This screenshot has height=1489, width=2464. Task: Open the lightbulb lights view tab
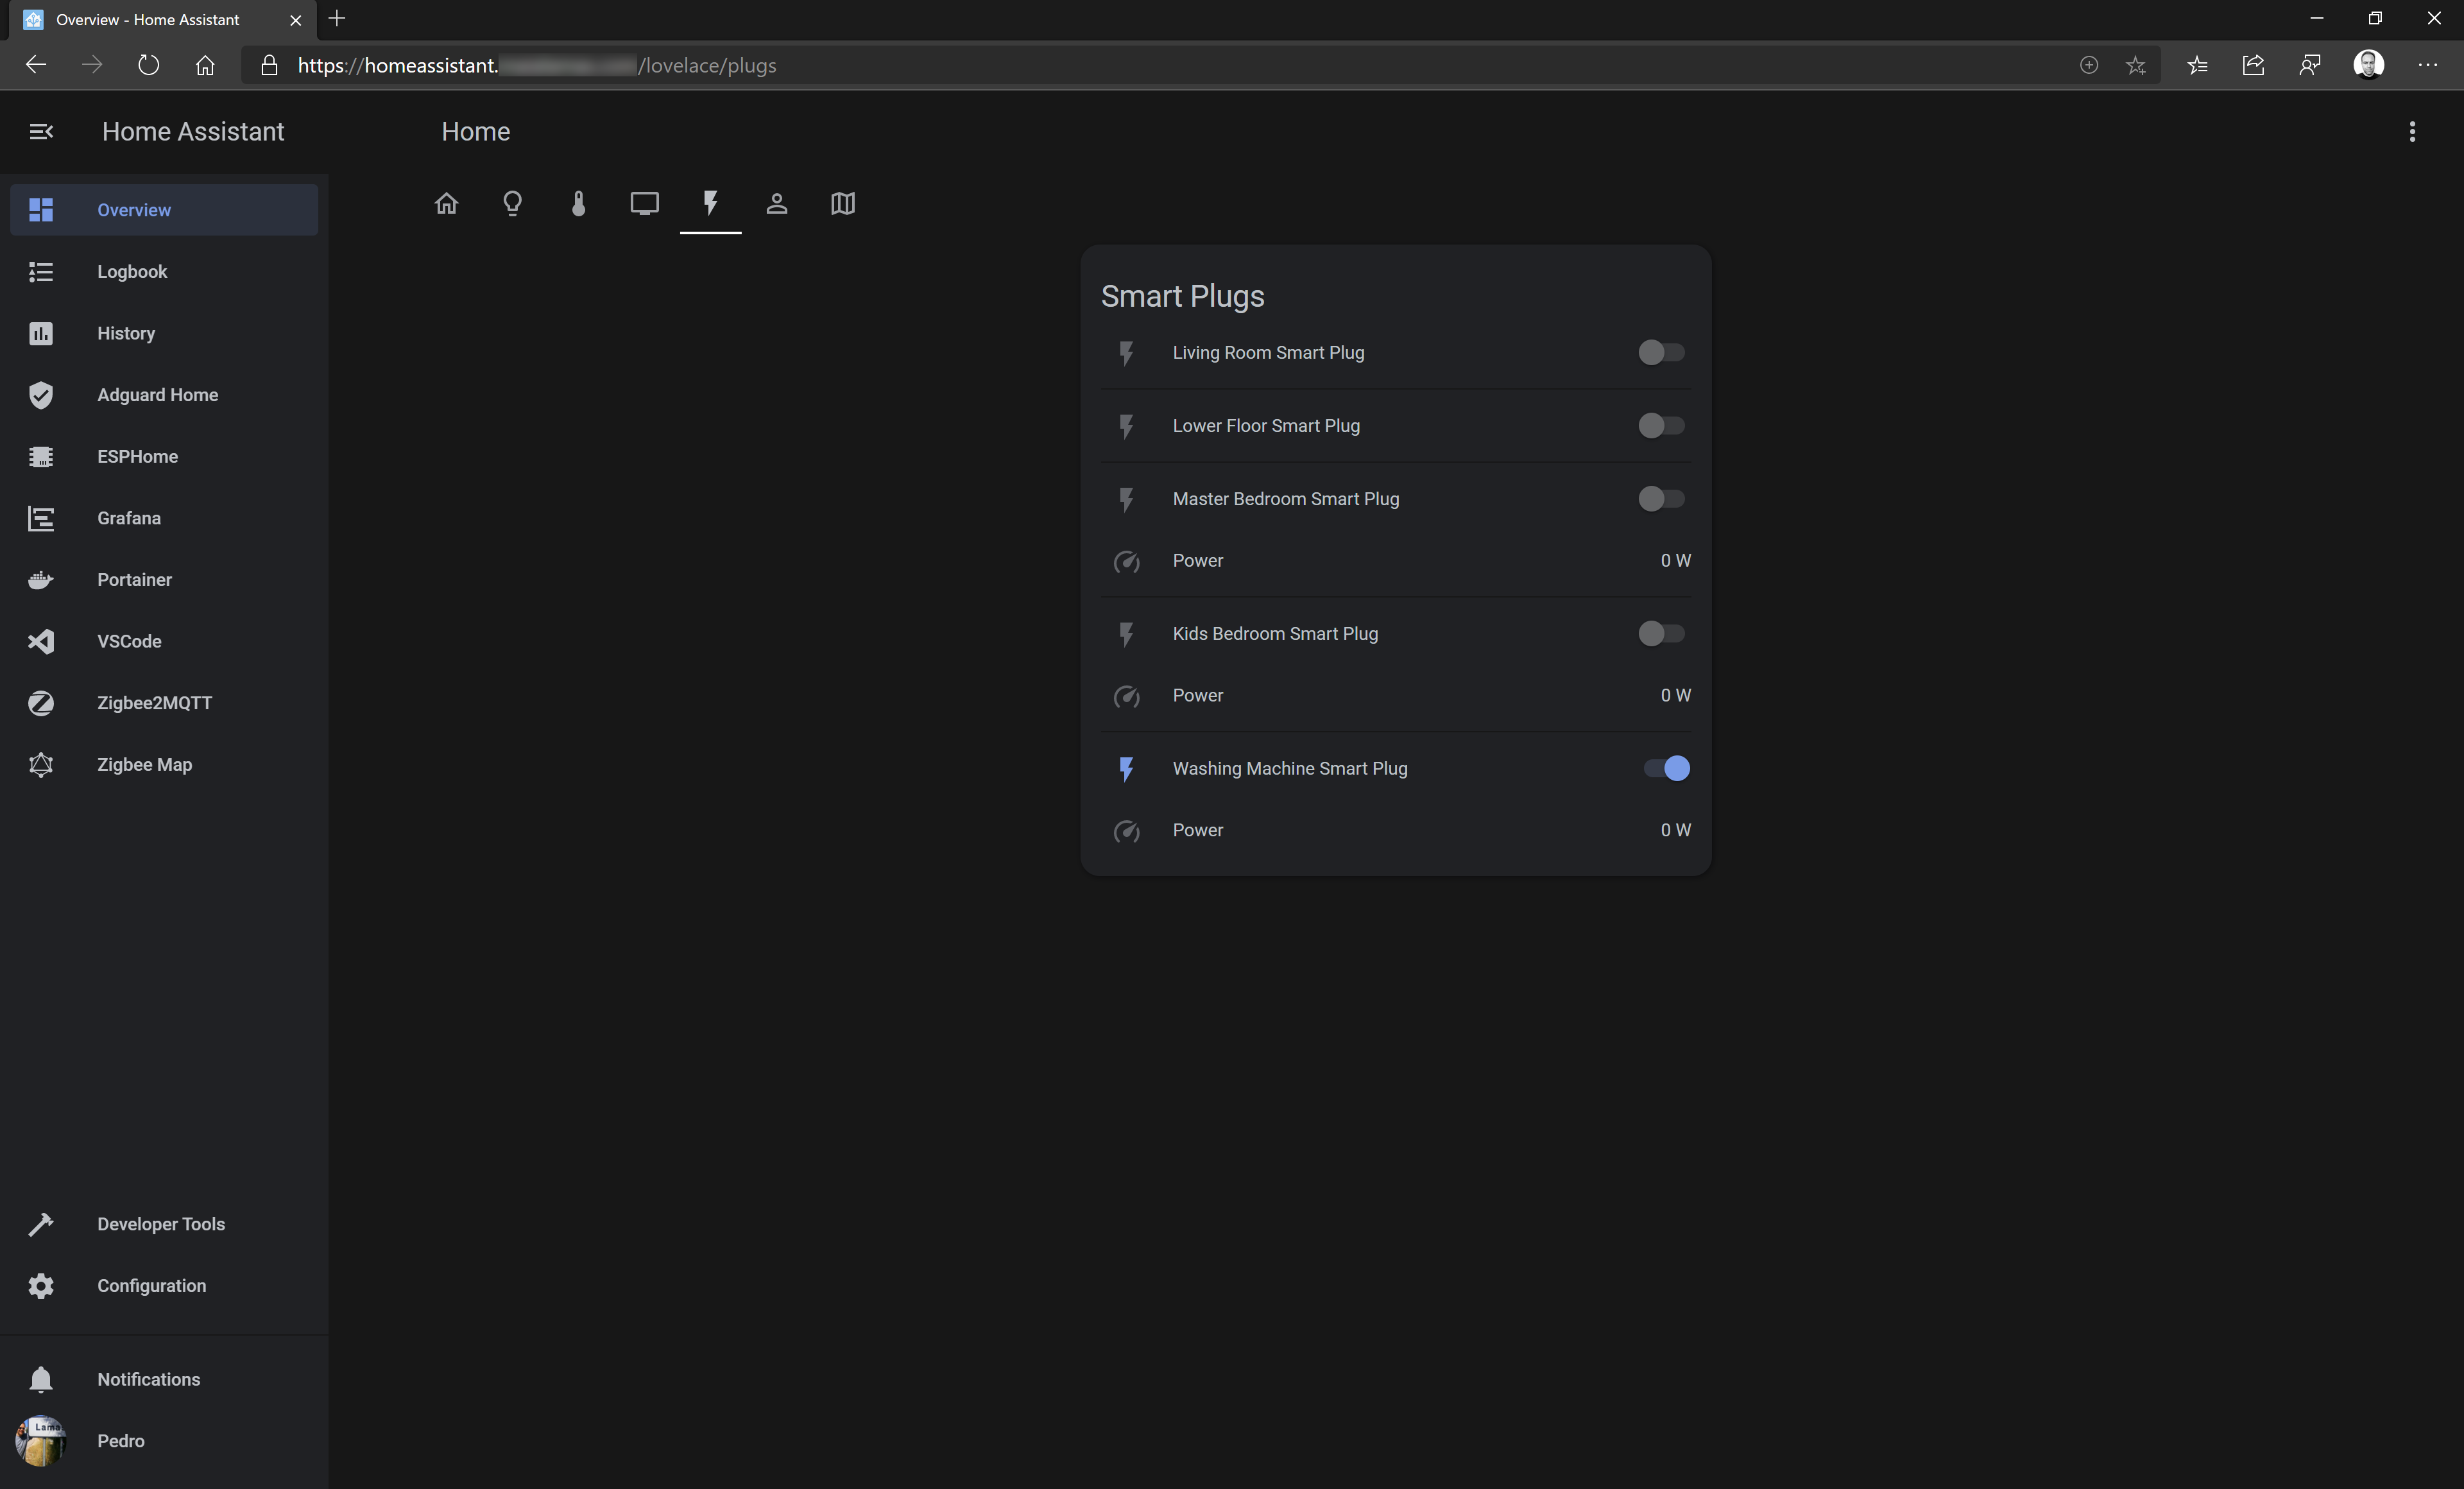pos(512,204)
